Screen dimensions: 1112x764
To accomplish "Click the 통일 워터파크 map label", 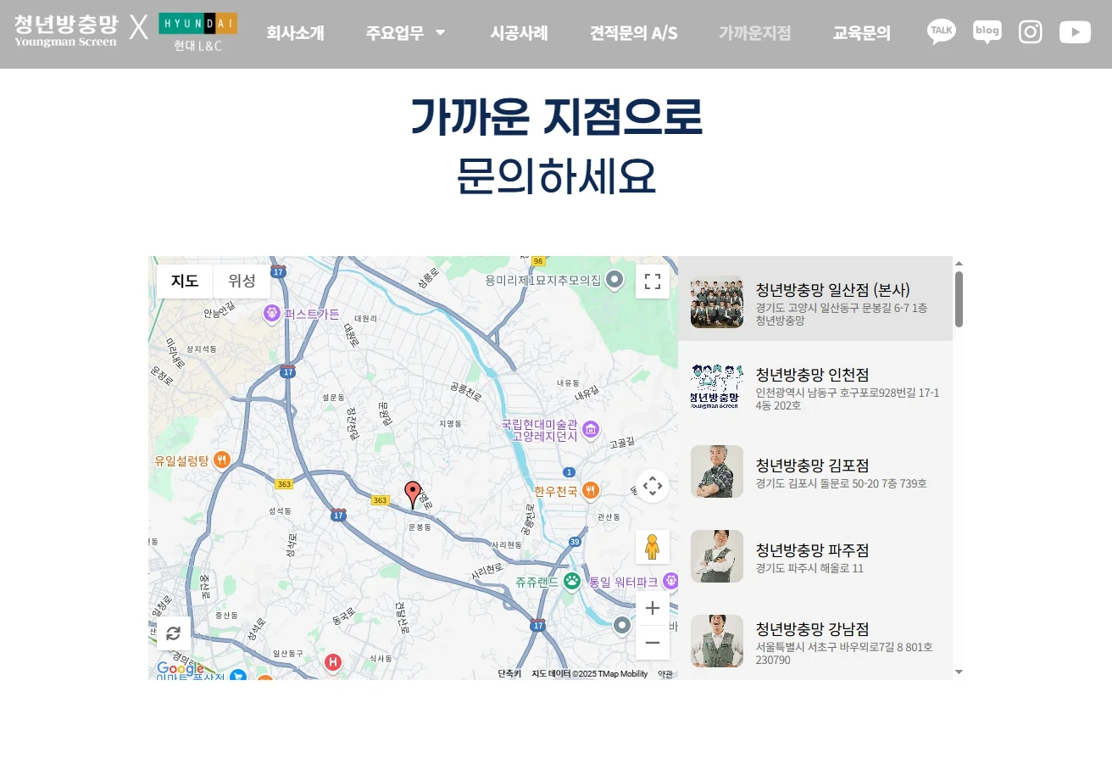I will click(x=624, y=583).
